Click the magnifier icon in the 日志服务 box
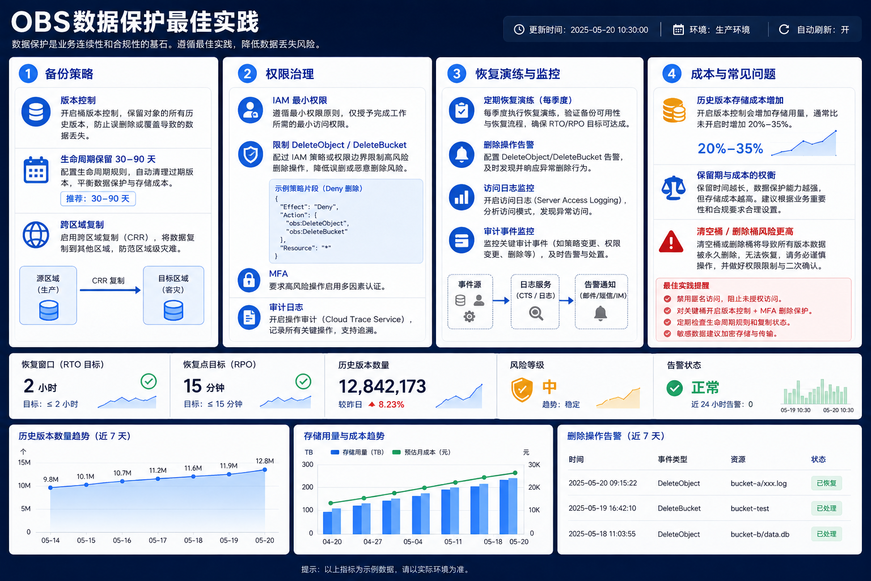This screenshot has width=871, height=581. tap(536, 313)
